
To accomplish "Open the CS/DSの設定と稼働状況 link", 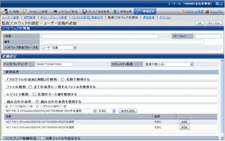I will point(87,17).
